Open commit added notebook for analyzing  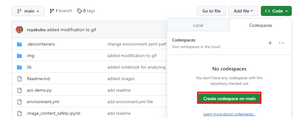click(x=136, y=67)
